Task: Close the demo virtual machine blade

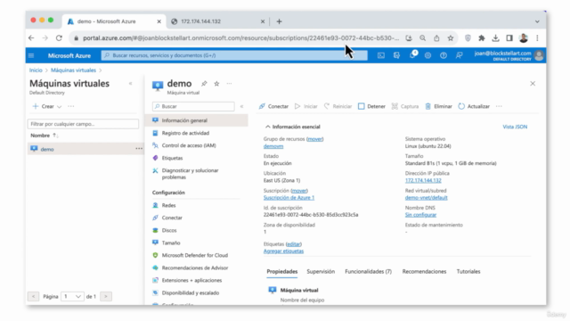Action: coord(533,84)
